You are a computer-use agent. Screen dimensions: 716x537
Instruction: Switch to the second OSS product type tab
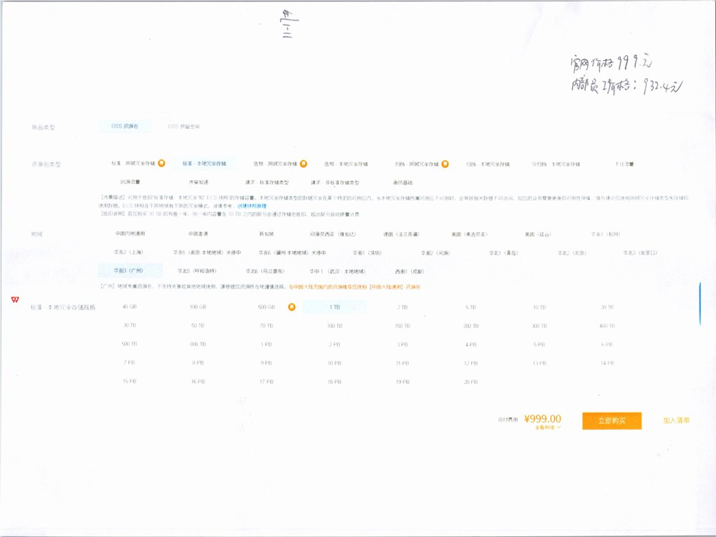(183, 126)
